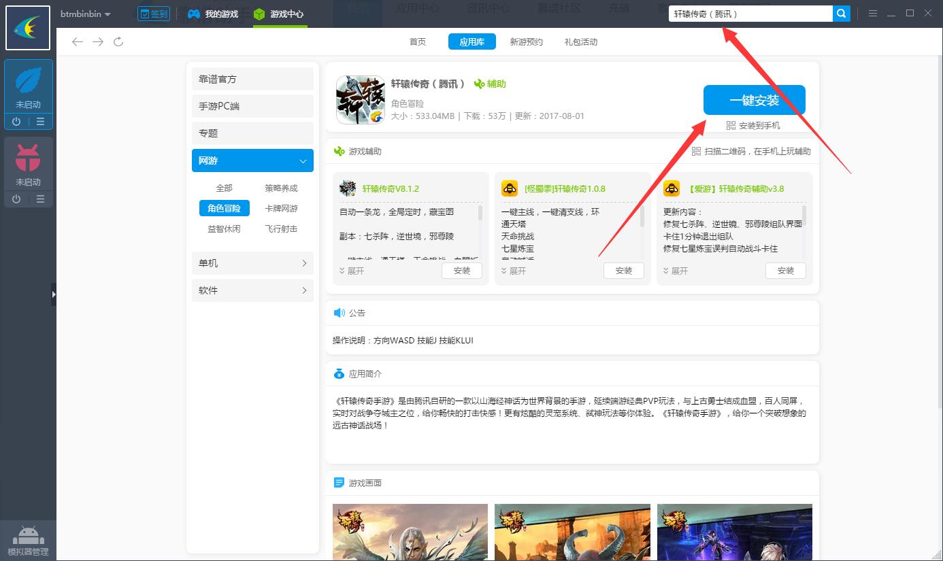Screen dimensions: 943x561
Task: Install 【爱游】轩辕传奇辅助v3.8 assistant
Action: (786, 271)
